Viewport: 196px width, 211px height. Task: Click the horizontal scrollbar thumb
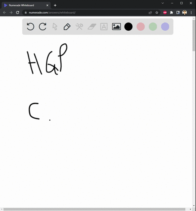(94, 209)
